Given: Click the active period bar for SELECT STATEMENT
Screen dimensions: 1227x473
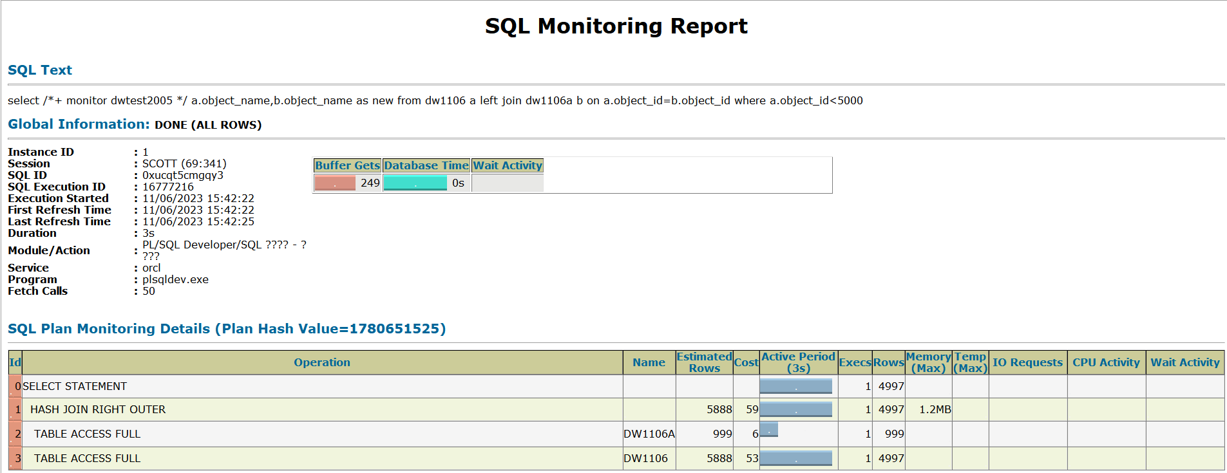Looking at the screenshot, I should (796, 386).
